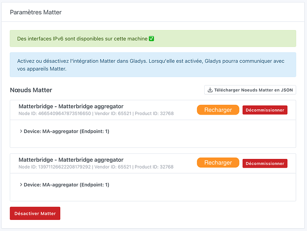Click download icon in Télécharger JSON button
The image size is (307, 231).
(210, 90)
